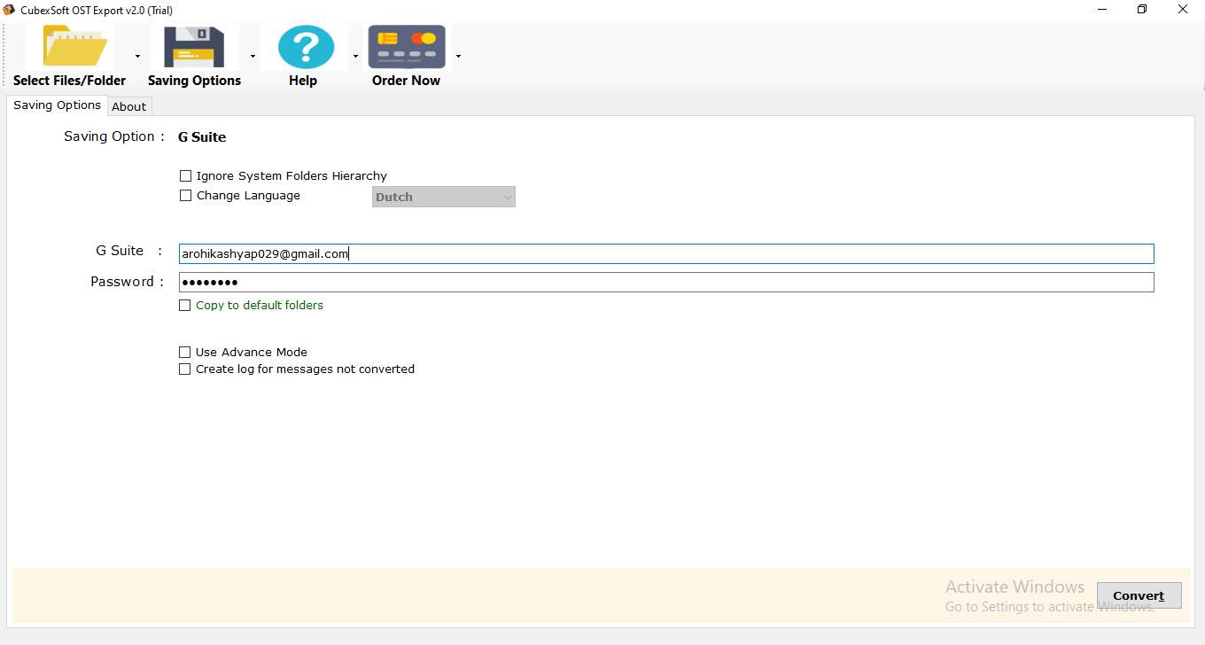Screen dimensions: 1205x645
Task: Enable Use Advance Mode checkbox
Action: pos(185,353)
